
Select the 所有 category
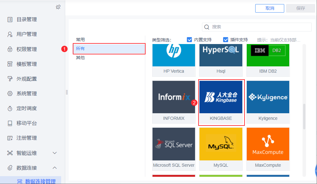(x=109, y=49)
